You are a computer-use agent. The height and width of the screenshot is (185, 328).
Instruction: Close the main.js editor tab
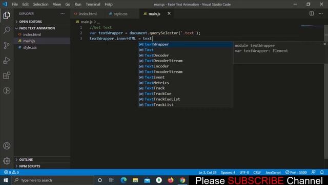(169, 14)
